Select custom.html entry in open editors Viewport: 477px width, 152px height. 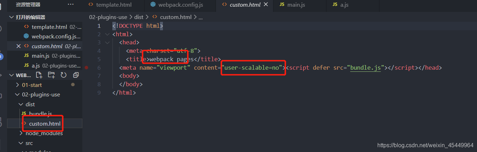click(x=45, y=46)
